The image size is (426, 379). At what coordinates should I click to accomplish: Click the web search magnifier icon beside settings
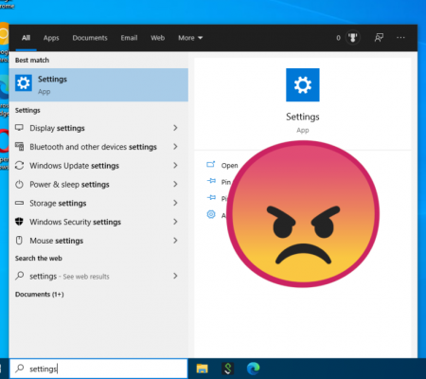click(19, 276)
